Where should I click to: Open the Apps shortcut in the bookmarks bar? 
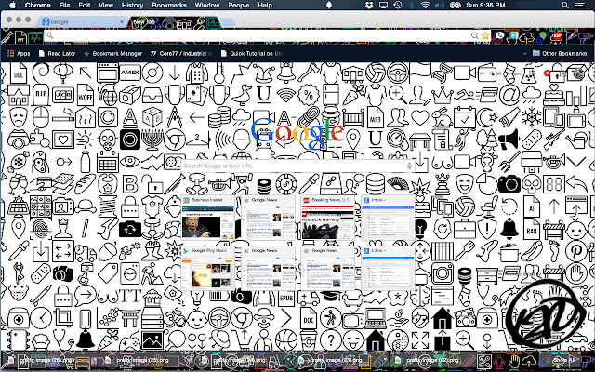19,54
